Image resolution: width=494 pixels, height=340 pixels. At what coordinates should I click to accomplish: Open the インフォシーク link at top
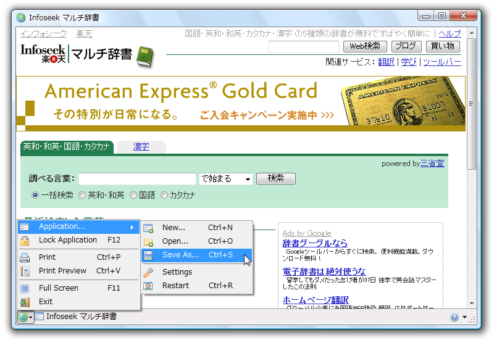pos(43,34)
